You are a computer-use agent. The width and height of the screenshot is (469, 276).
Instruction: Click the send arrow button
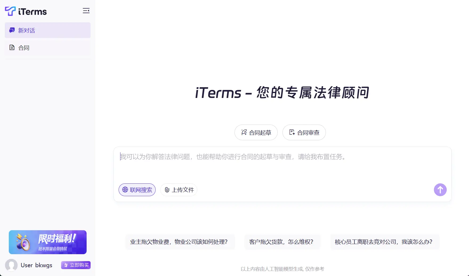[x=440, y=190]
